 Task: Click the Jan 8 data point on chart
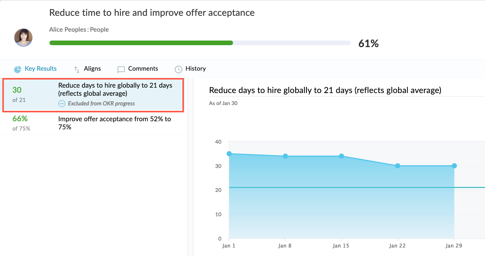tap(285, 156)
